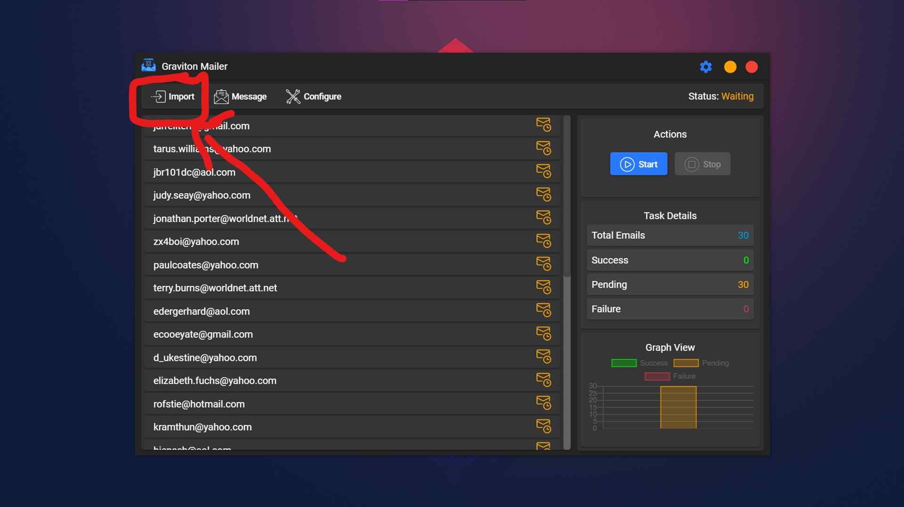
Task: Click the Stop button
Action: pos(702,164)
